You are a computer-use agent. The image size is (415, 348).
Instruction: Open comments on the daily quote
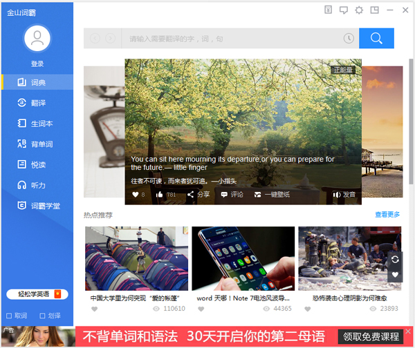pyautogui.click(x=232, y=195)
